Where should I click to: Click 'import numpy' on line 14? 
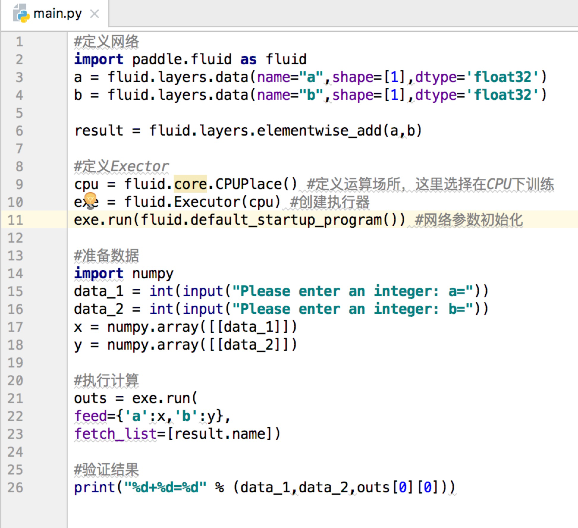coord(124,274)
